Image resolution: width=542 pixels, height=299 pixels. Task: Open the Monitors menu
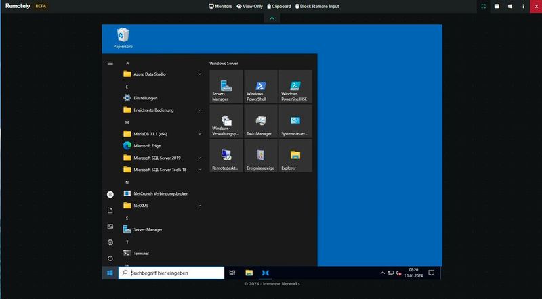[x=220, y=6]
